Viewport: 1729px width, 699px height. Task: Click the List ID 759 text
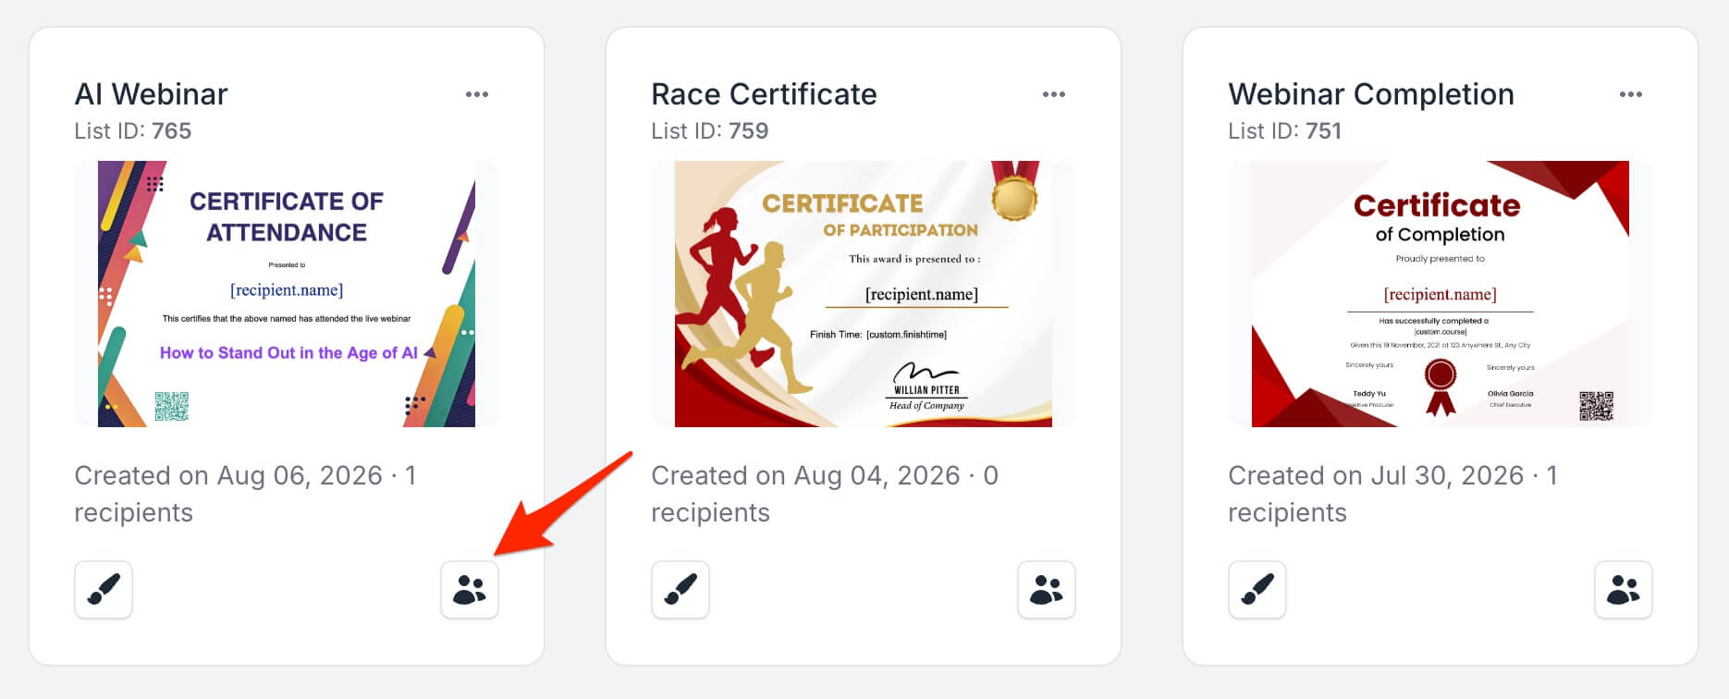pyautogui.click(x=710, y=131)
